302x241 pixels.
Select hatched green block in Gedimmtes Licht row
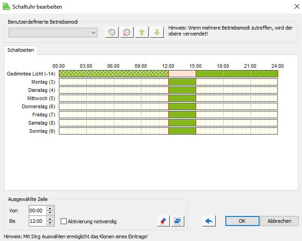tap(114, 74)
